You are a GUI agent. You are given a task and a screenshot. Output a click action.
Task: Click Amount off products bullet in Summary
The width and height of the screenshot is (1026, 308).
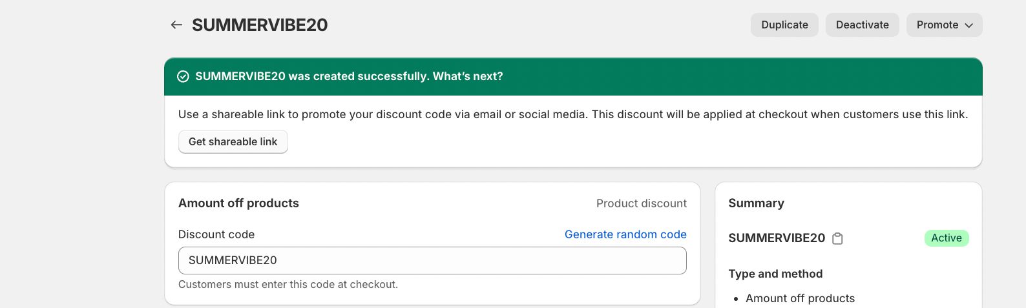click(800, 298)
